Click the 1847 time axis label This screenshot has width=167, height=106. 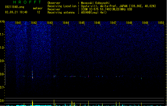[x=113, y=23]
